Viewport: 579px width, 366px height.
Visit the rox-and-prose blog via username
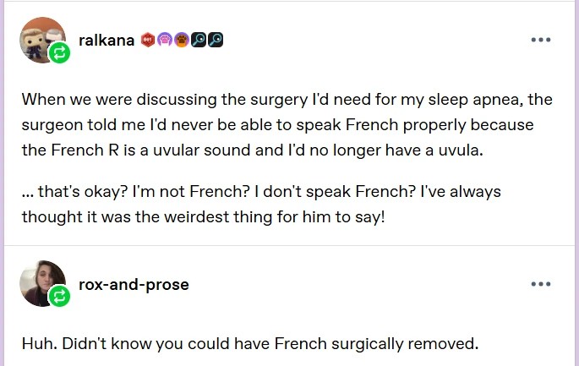134,284
